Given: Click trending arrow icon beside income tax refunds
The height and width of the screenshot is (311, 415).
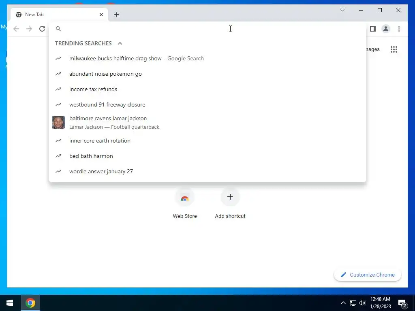Looking at the screenshot, I should (x=58, y=89).
